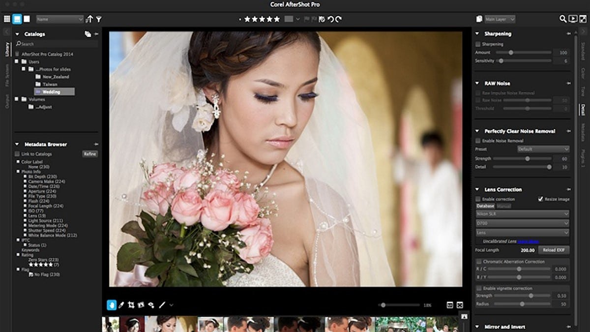The image size is (590, 332).
Task: Select the Pan hand tool
Action: (x=111, y=305)
